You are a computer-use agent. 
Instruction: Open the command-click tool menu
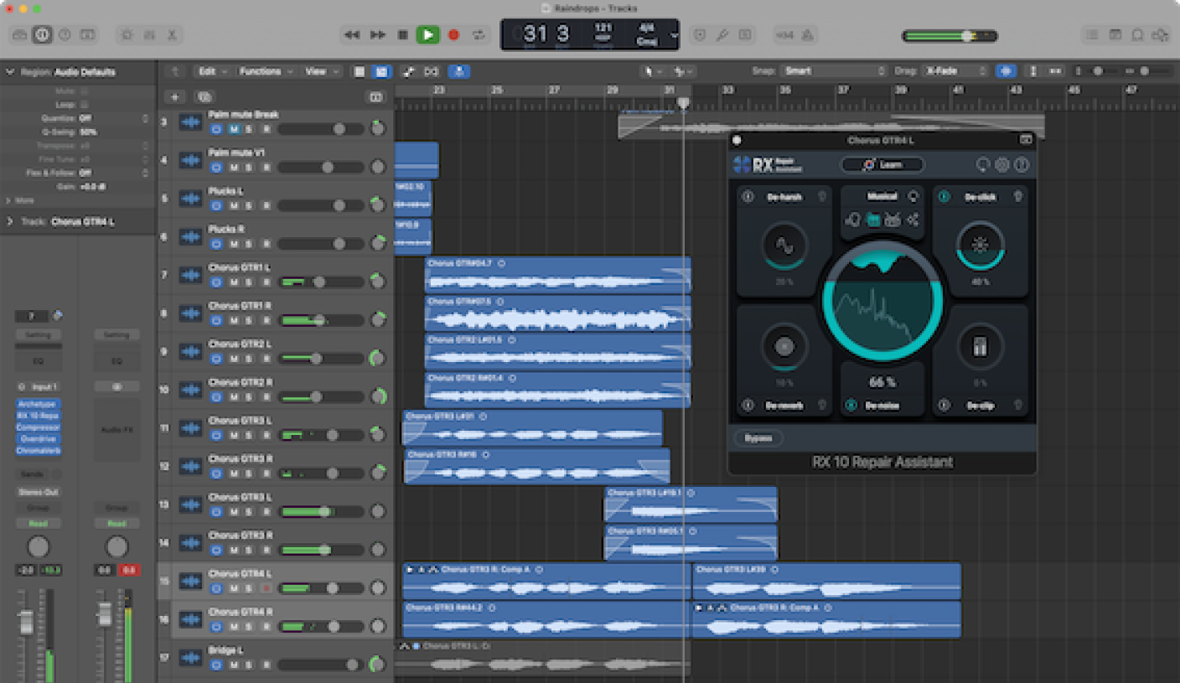click(684, 71)
